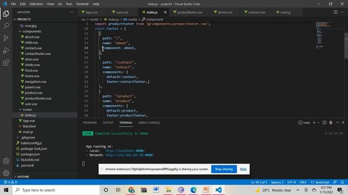Split the terminal panel

[x=324, y=122]
